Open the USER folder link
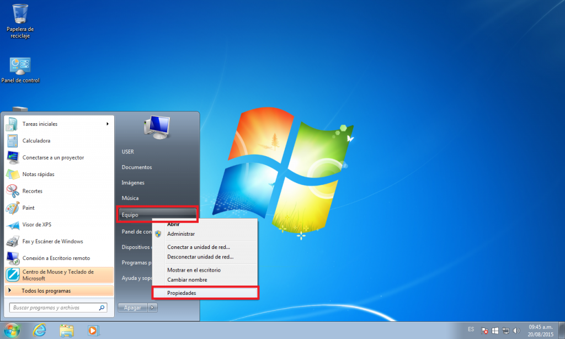Screen dimensions: 565x339 (x=128, y=152)
